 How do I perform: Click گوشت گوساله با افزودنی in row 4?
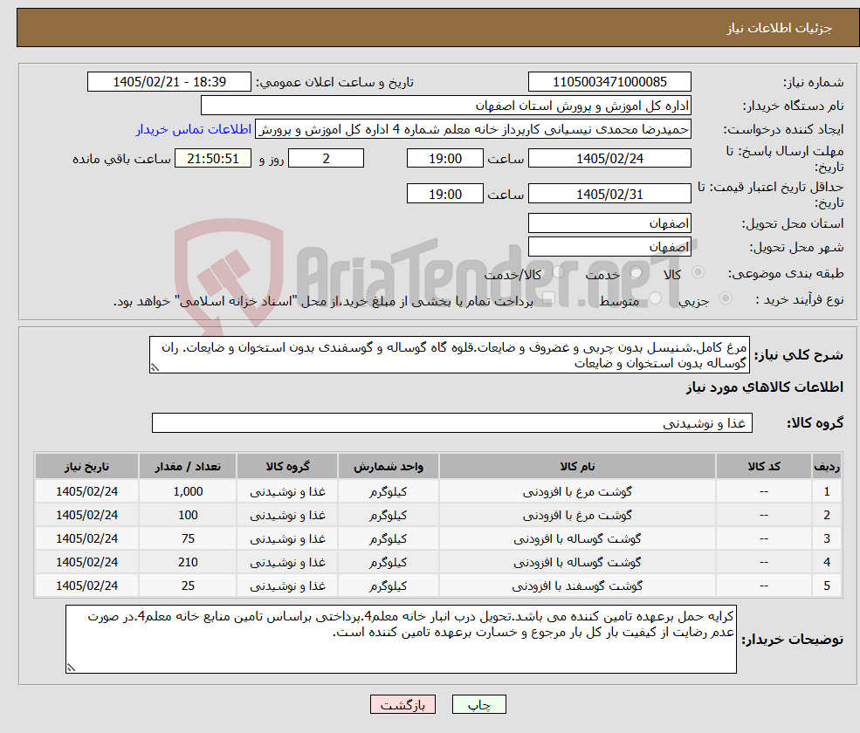577,563
